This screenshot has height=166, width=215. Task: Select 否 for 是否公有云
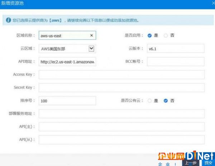click(x=166, y=101)
